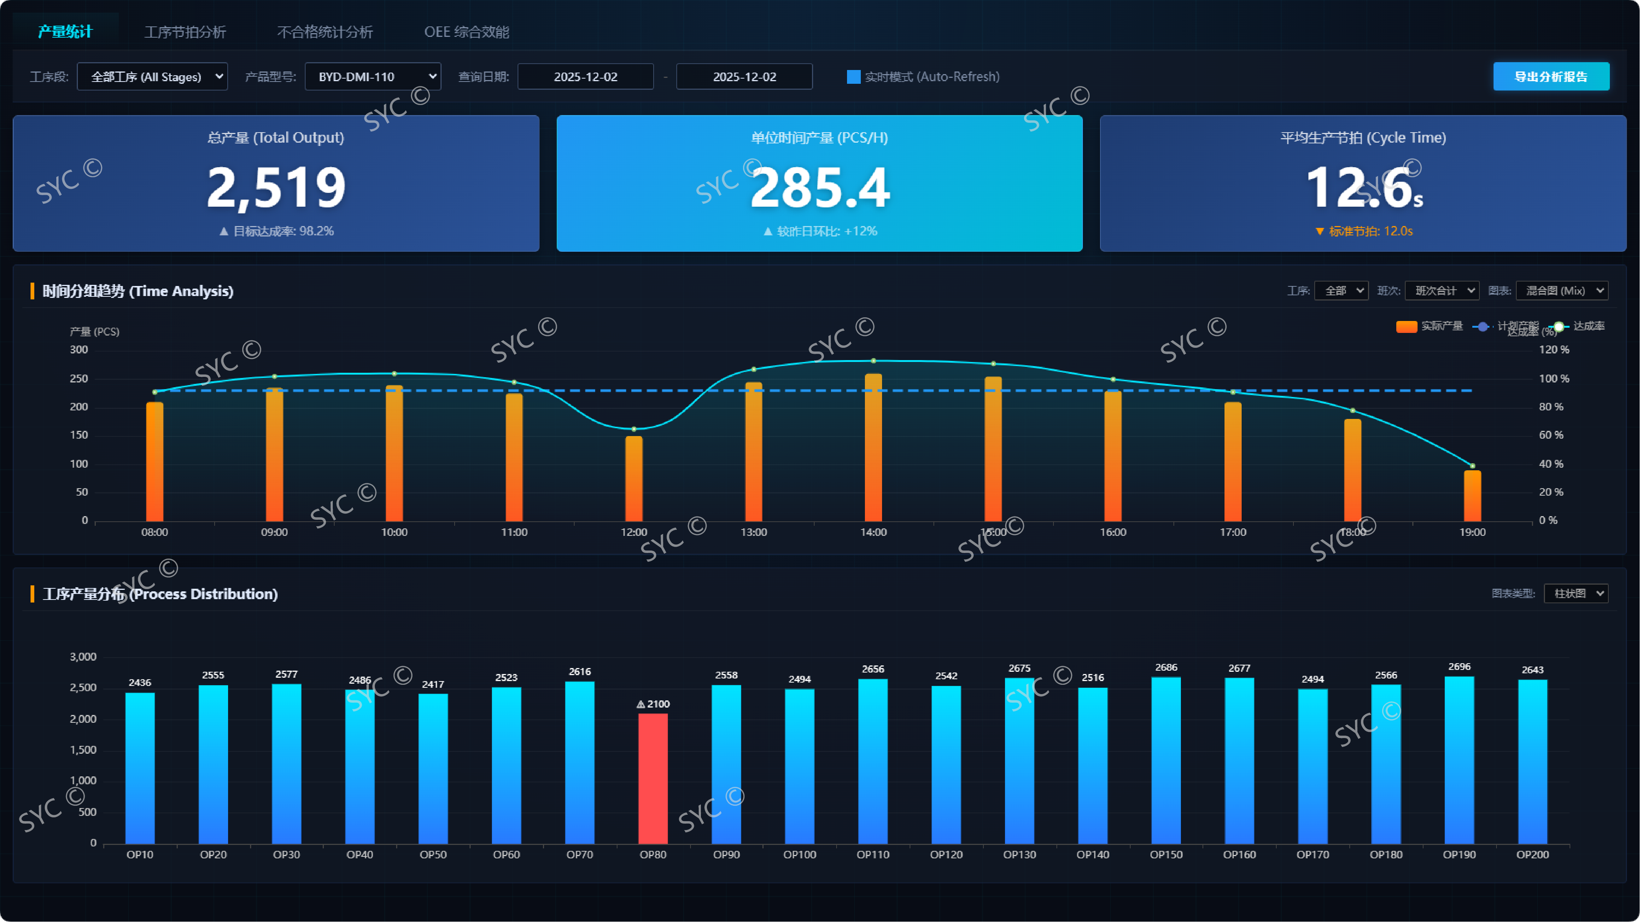The height and width of the screenshot is (922, 1640).
Task: Open the 工序段 All Stages dropdown
Action: 152,77
